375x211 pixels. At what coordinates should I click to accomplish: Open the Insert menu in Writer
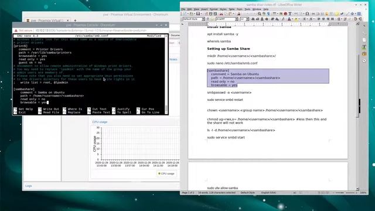[204, 9]
